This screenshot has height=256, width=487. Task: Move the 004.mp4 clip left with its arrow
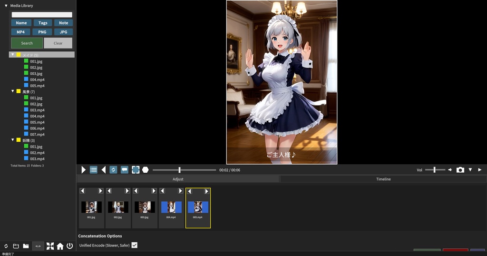click(x=163, y=191)
